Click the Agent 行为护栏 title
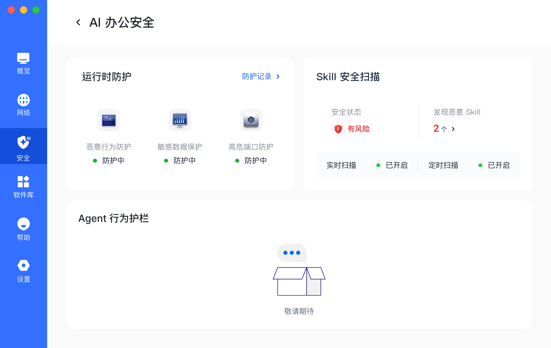The height and width of the screenshot is (348, 551). click(114, 218)
